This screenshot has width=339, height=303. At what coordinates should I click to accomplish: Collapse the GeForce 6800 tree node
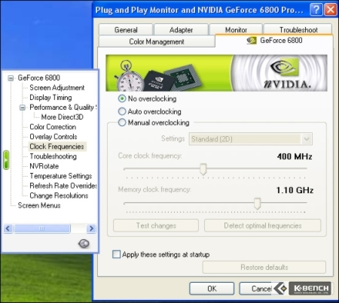tap(11, 78)
